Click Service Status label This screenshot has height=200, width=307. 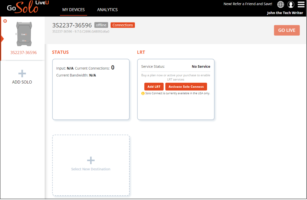(x=153, y=66)
